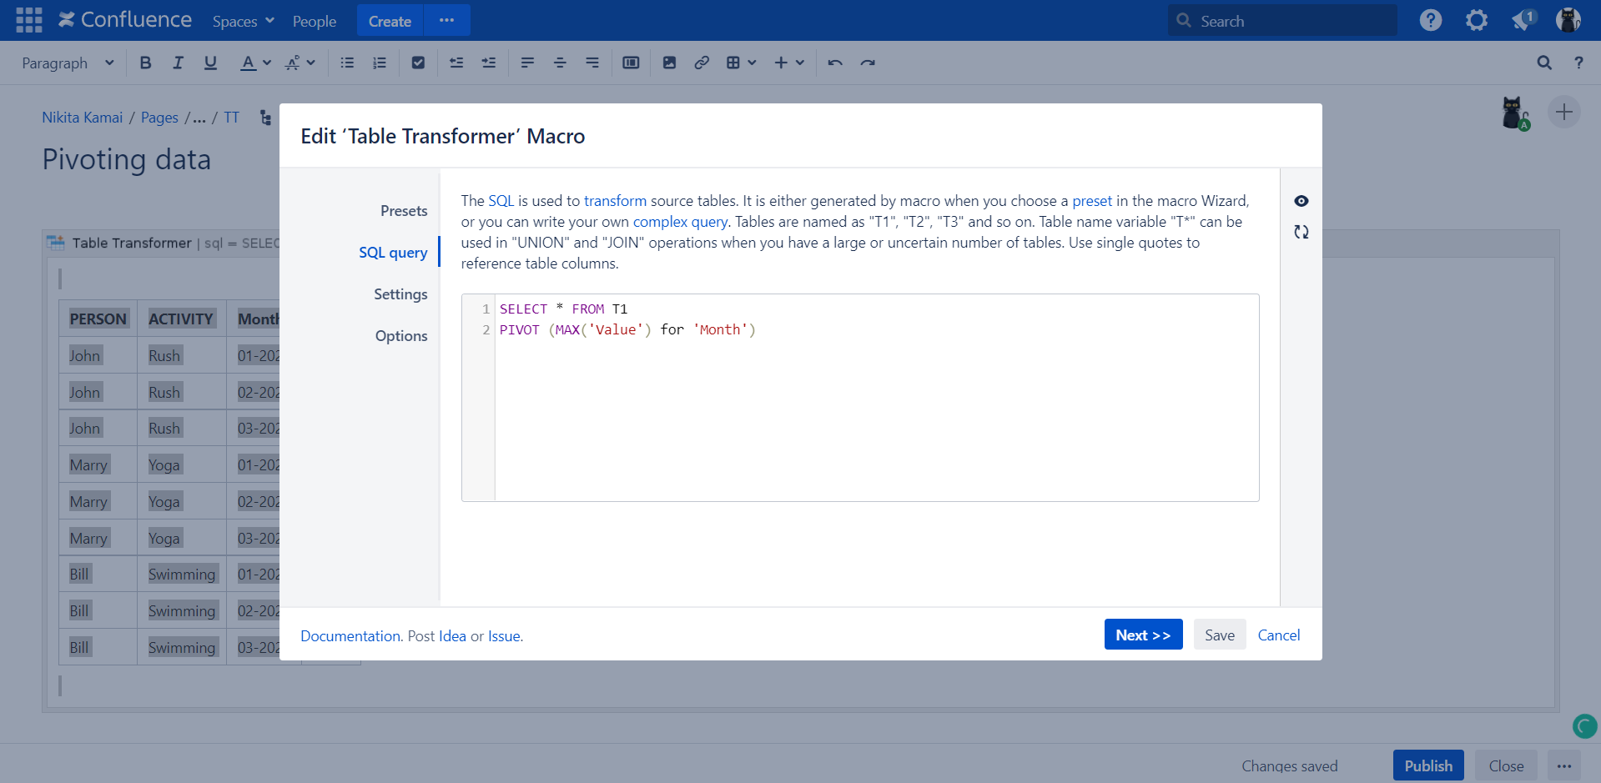
Task: Click the refresh arrows icon in dialog sidebar
Action: [x=1301, y=232]
